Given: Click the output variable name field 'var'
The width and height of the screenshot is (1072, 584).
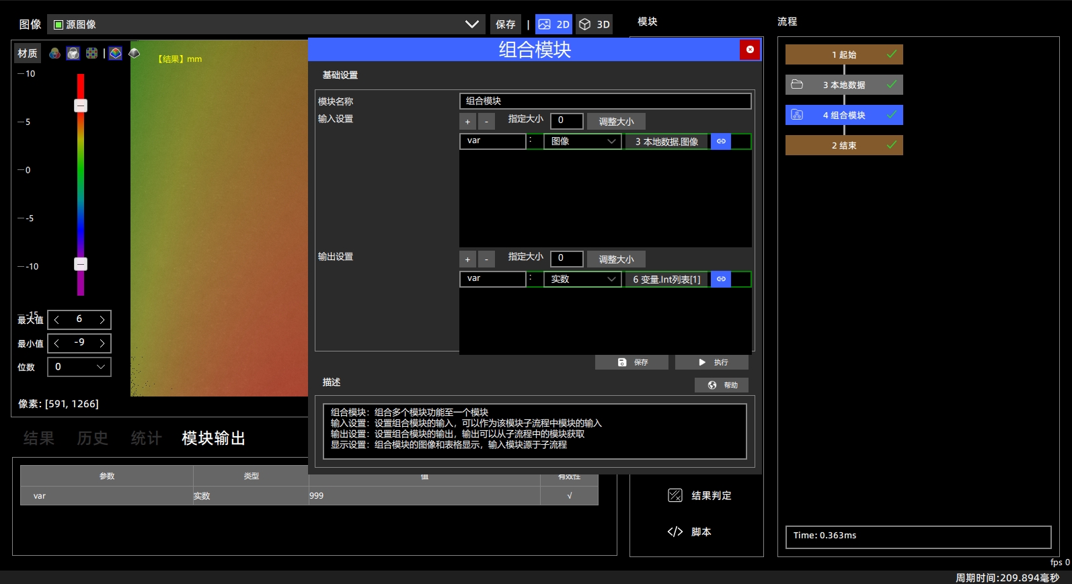Looking at the screenshot, I should point(493,279).
